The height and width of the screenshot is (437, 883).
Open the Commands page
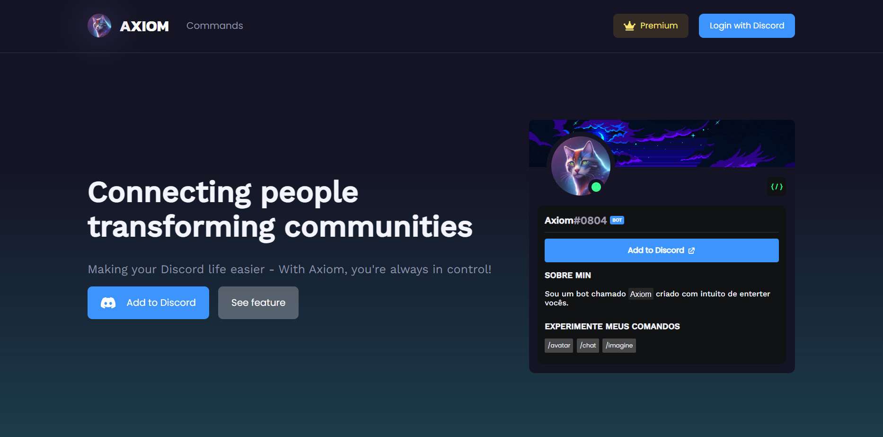tap(214, 26)
